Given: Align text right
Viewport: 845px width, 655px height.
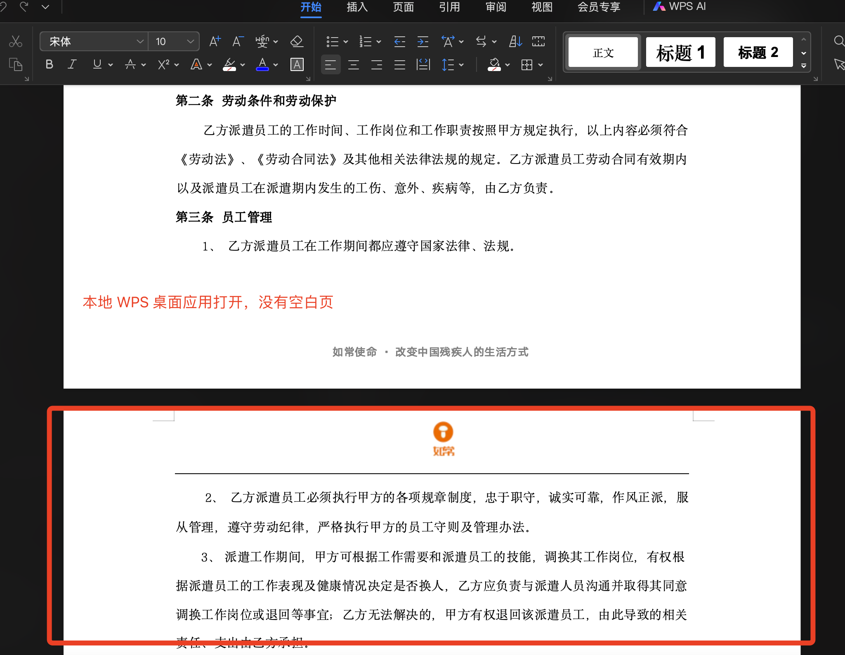Looking at the screenshot, I should click(x=376, y=64).
